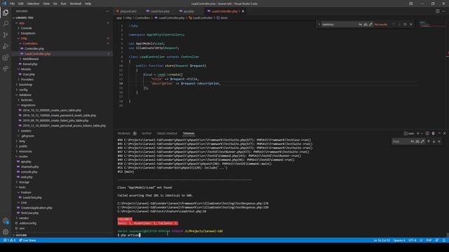This screenshot has height=252, width=449.
Task: Click the Explorer more actions ellipsis
Action: click(107, 11)
